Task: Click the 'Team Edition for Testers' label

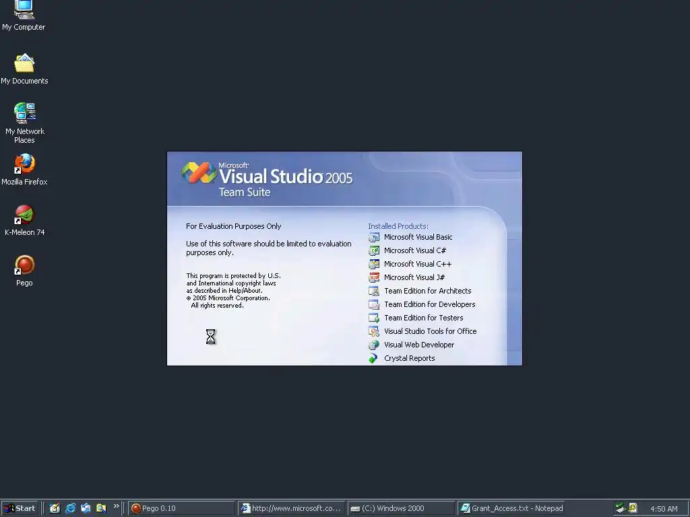Action: tap(423, 318)
